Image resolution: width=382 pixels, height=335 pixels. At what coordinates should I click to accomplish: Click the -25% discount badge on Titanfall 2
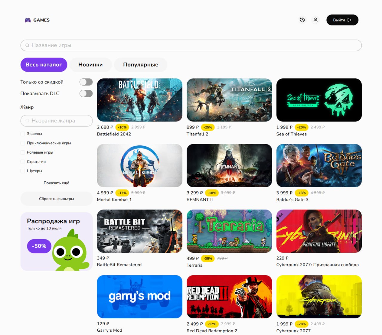tap(208, 127)
